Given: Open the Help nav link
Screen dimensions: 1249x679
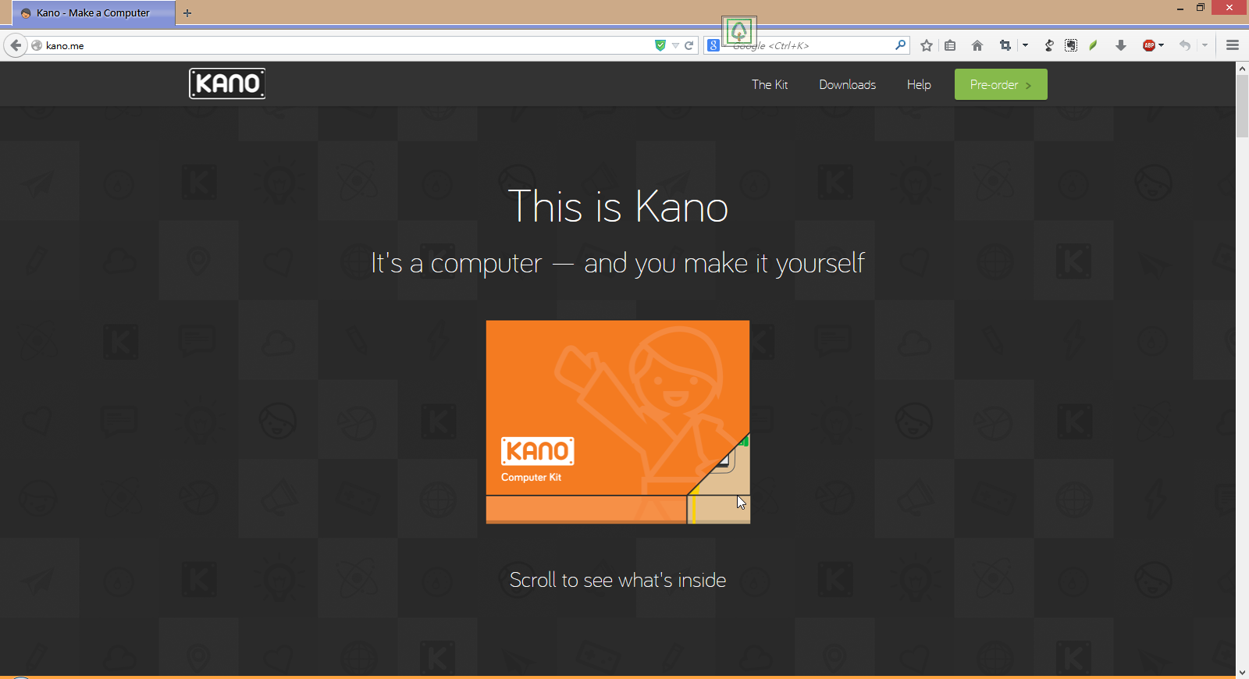Looking at the screenshot, I should (x=919, y=84).
